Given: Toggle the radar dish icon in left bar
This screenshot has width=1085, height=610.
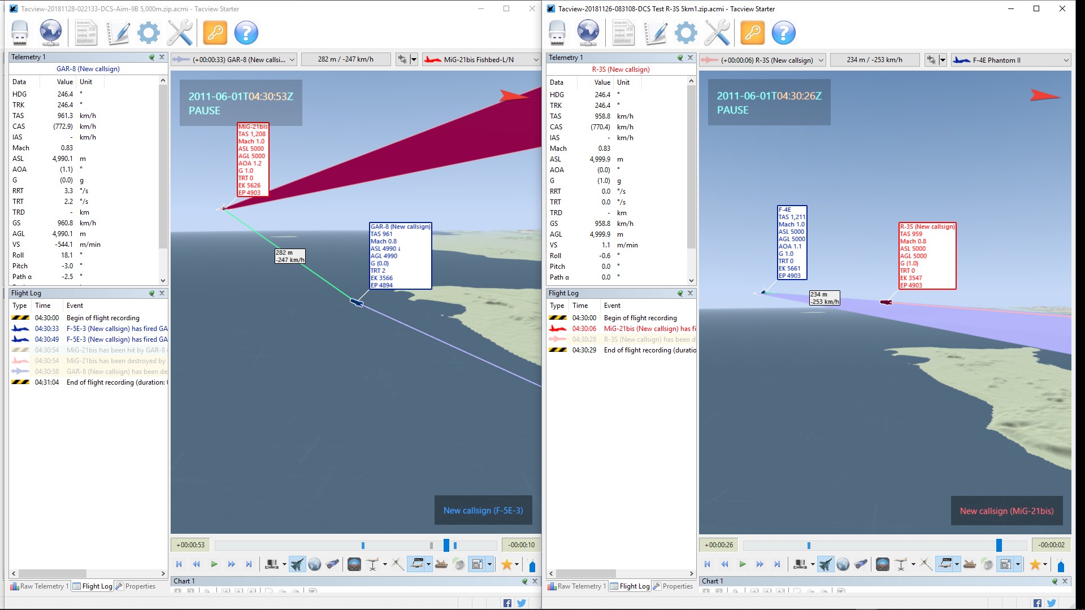Looking at the screenshot, I should [459, 564].
